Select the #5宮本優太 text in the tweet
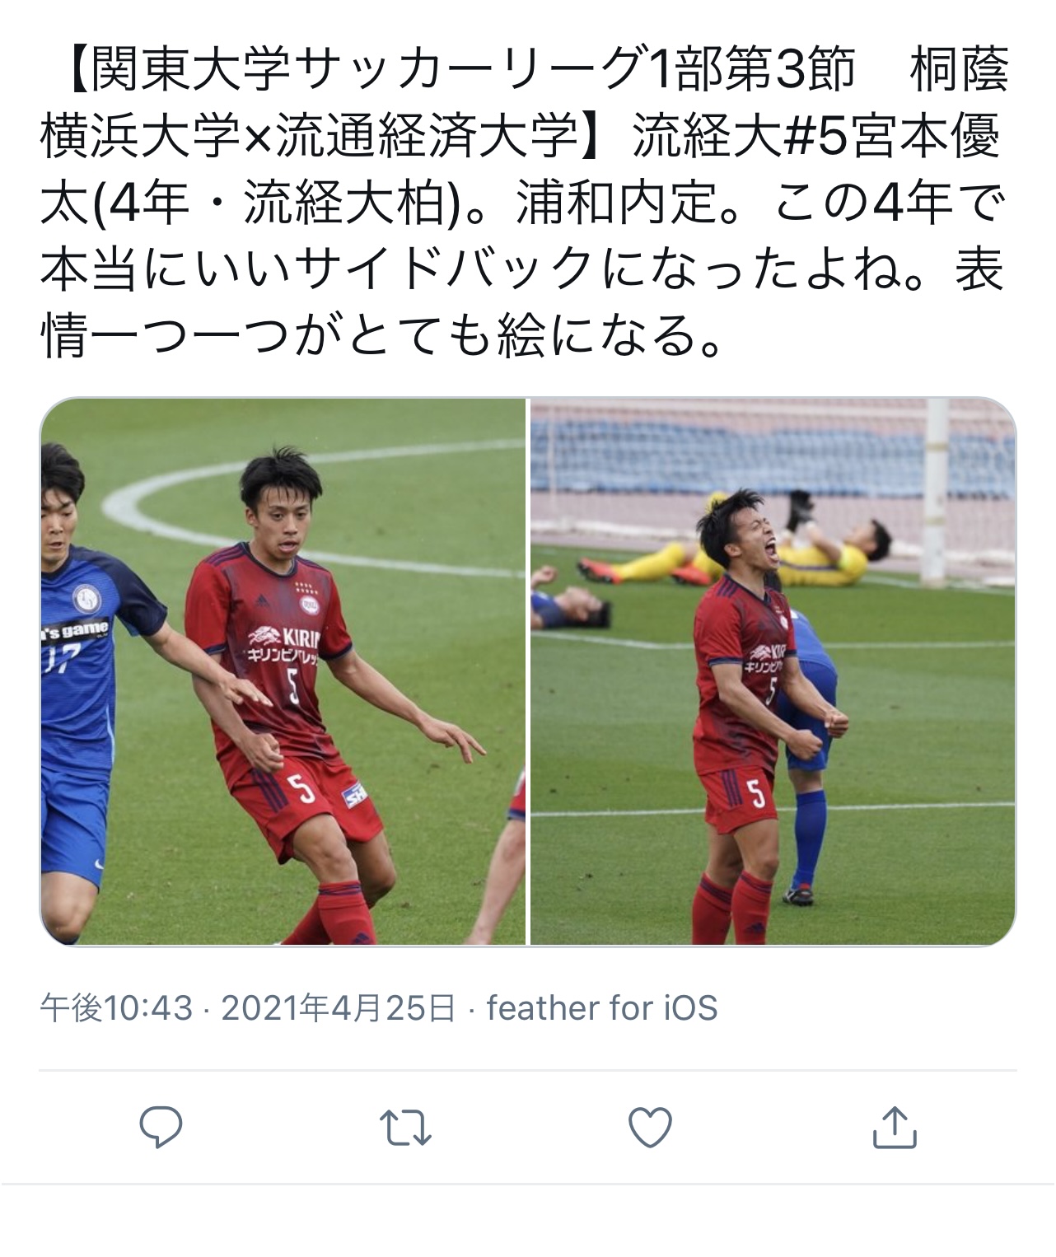Screen dimensions: 1056x1257 click(890, 136)
